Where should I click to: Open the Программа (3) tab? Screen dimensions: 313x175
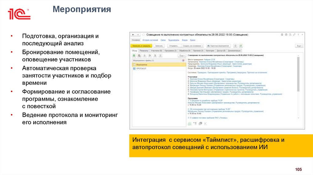171,51
